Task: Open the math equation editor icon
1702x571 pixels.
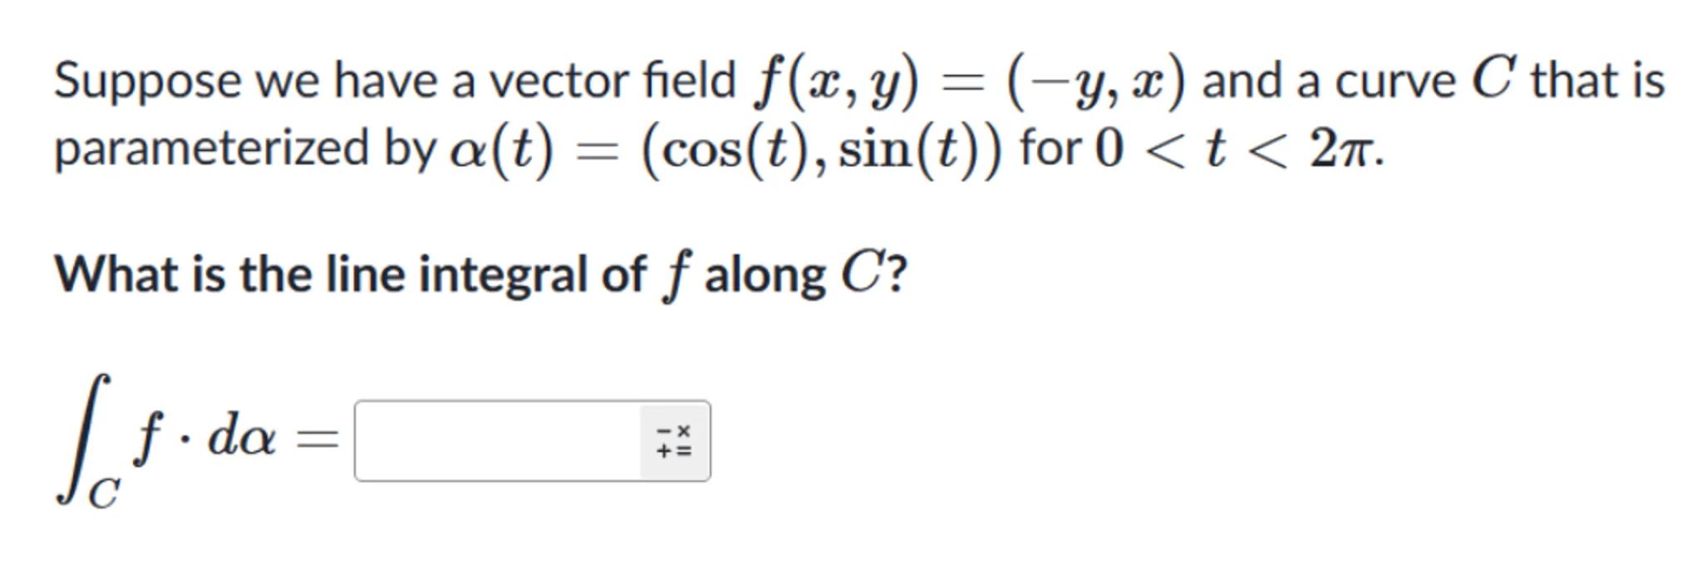Action: coord(673,441)
